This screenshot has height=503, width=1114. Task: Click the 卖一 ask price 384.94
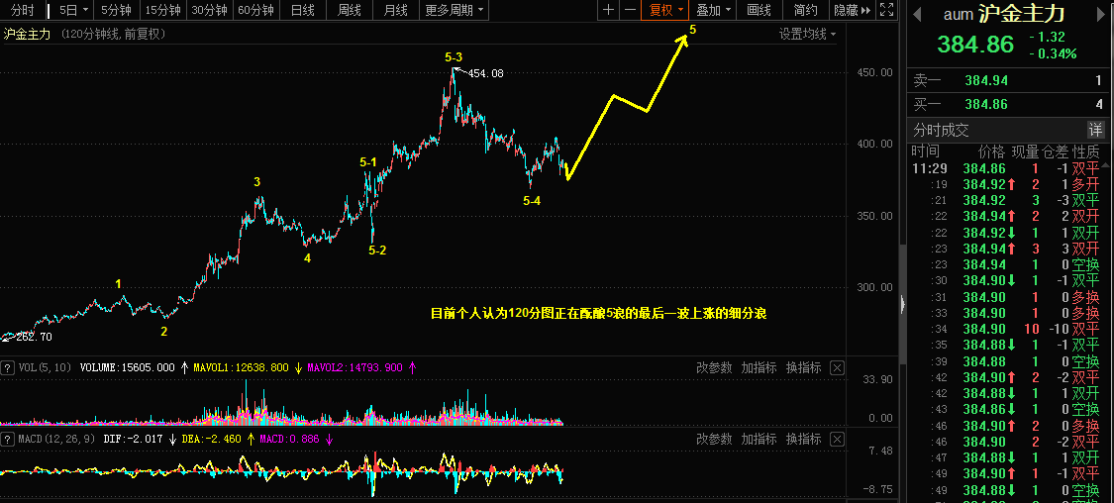tap(986, 81)
